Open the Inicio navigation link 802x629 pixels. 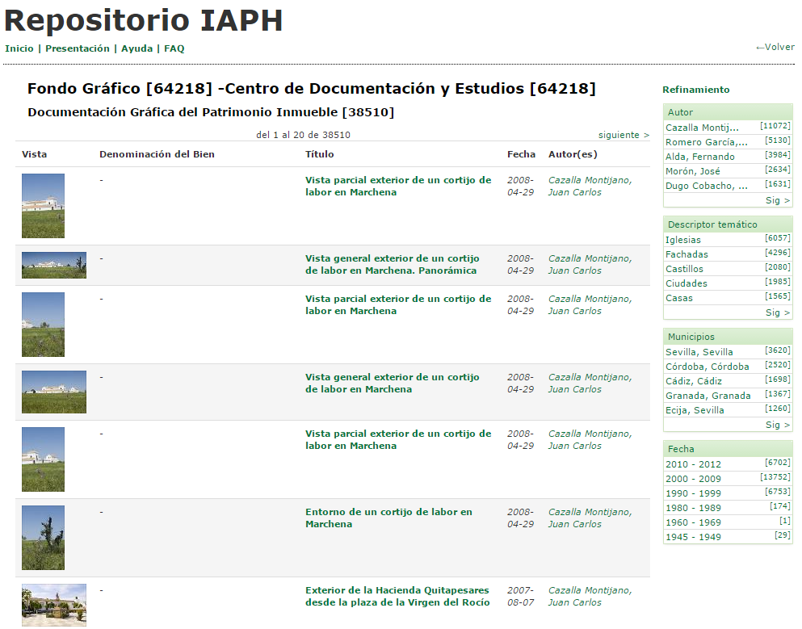(19, 48)
